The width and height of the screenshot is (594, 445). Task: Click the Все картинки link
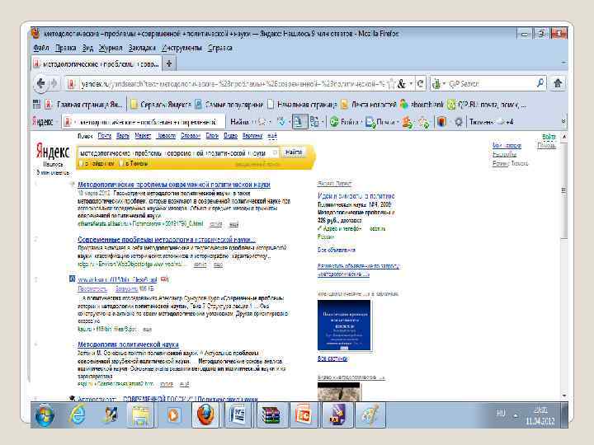tap(332, 358)
